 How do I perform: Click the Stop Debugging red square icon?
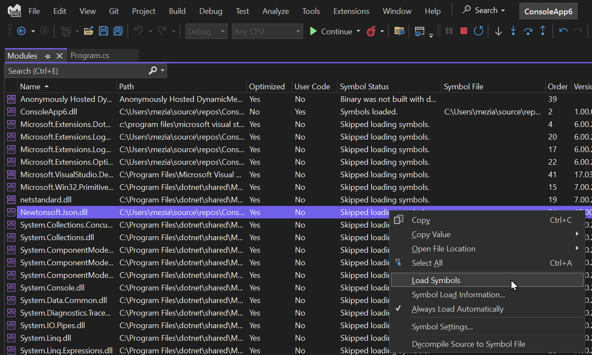(x=463, y=31)
